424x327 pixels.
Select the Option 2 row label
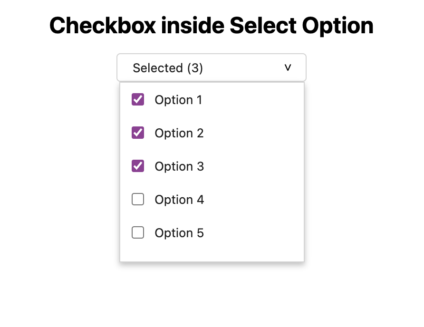179,133
